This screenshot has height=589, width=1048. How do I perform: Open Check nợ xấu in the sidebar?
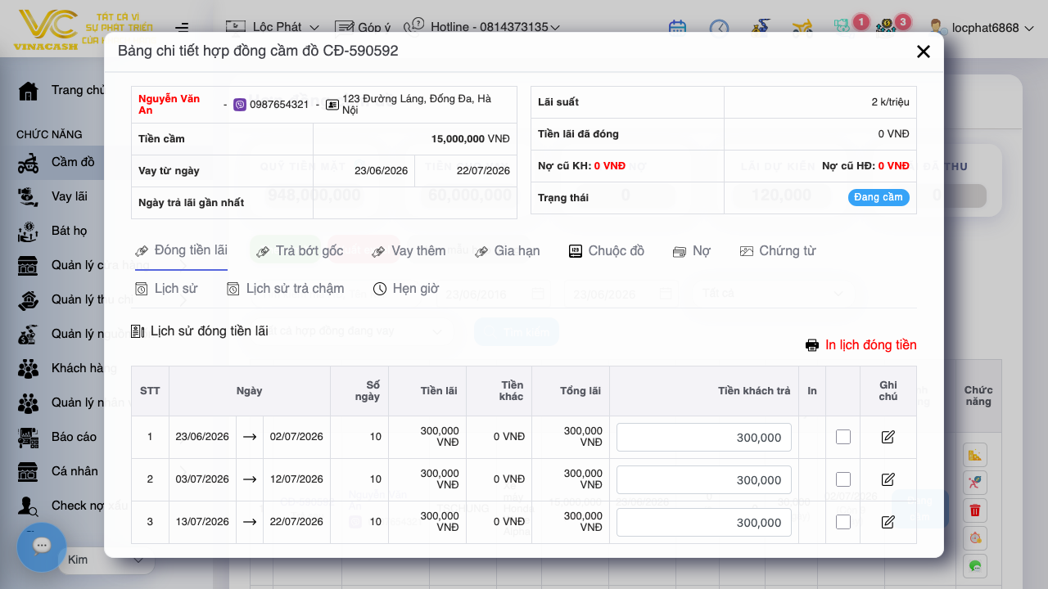coord(72,506)
